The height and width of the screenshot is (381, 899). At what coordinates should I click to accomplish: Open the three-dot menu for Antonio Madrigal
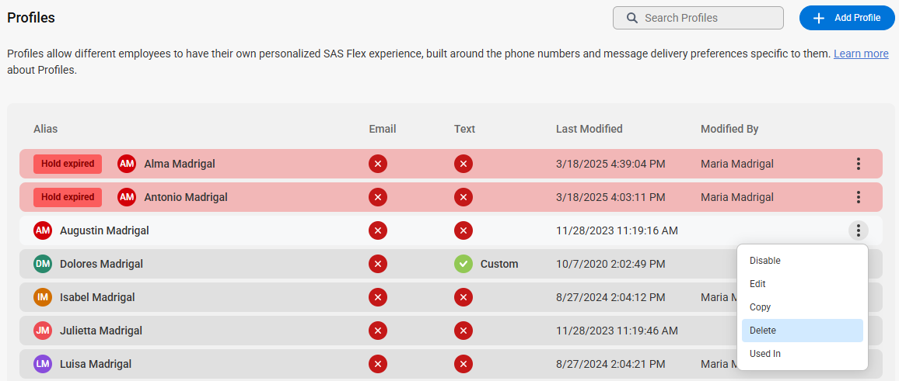click(x=859, y=197)
